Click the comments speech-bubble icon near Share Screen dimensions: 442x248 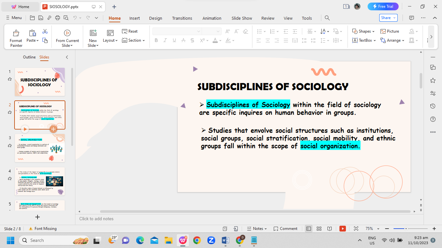pyautogui.click(x=412, y=18)
